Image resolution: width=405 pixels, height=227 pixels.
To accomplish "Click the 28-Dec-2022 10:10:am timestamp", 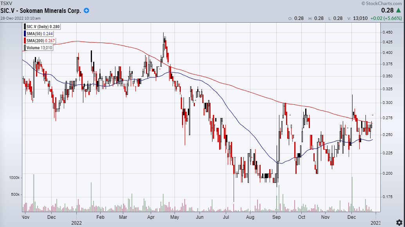I will (x=20, y=18).
